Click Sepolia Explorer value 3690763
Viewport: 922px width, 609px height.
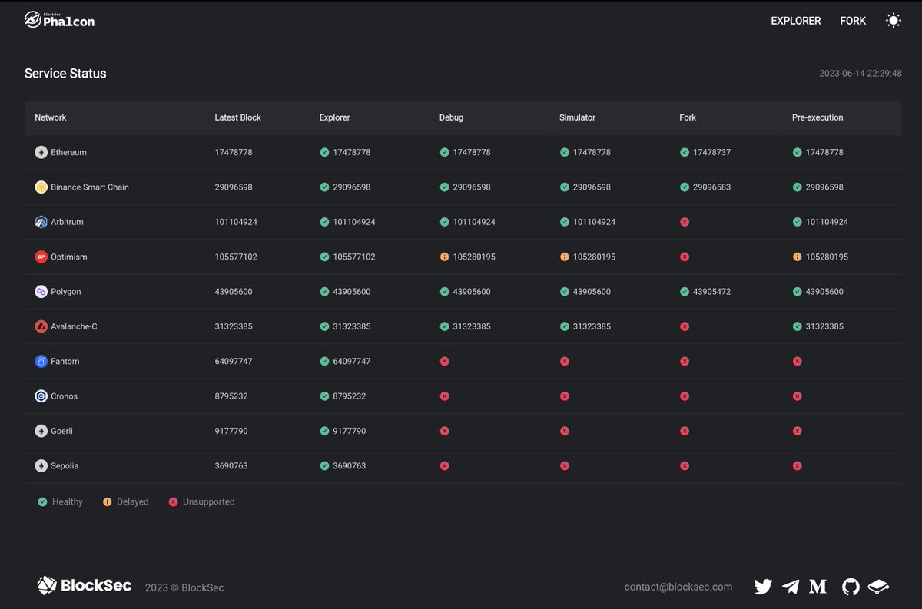click(350, 465)
